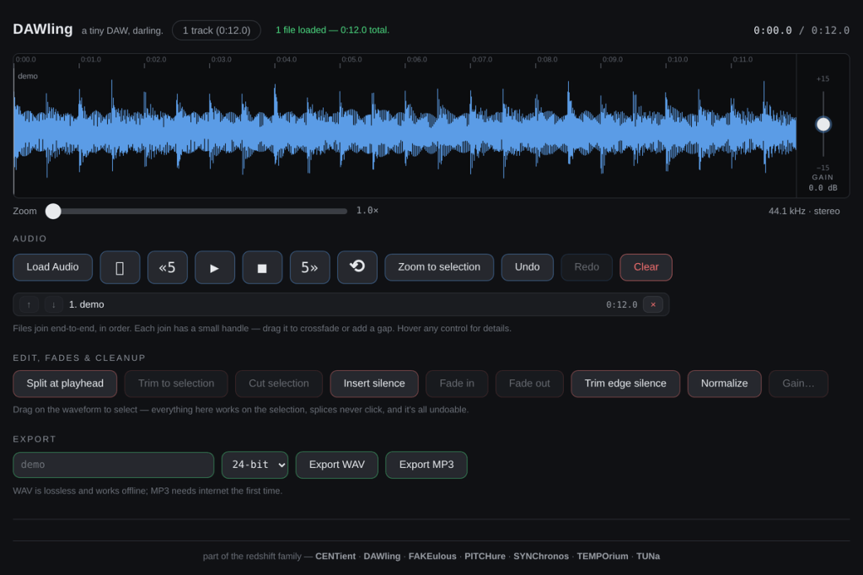Clear all tracks with Clear button
Image resolution: width=863 pixels, height=575 pixels.
(646, 267)
